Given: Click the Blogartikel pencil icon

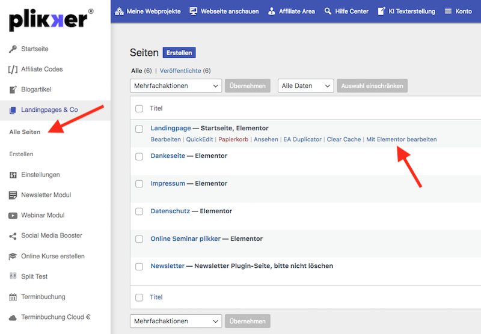Looking at the screenshot, I should [13, 90].
